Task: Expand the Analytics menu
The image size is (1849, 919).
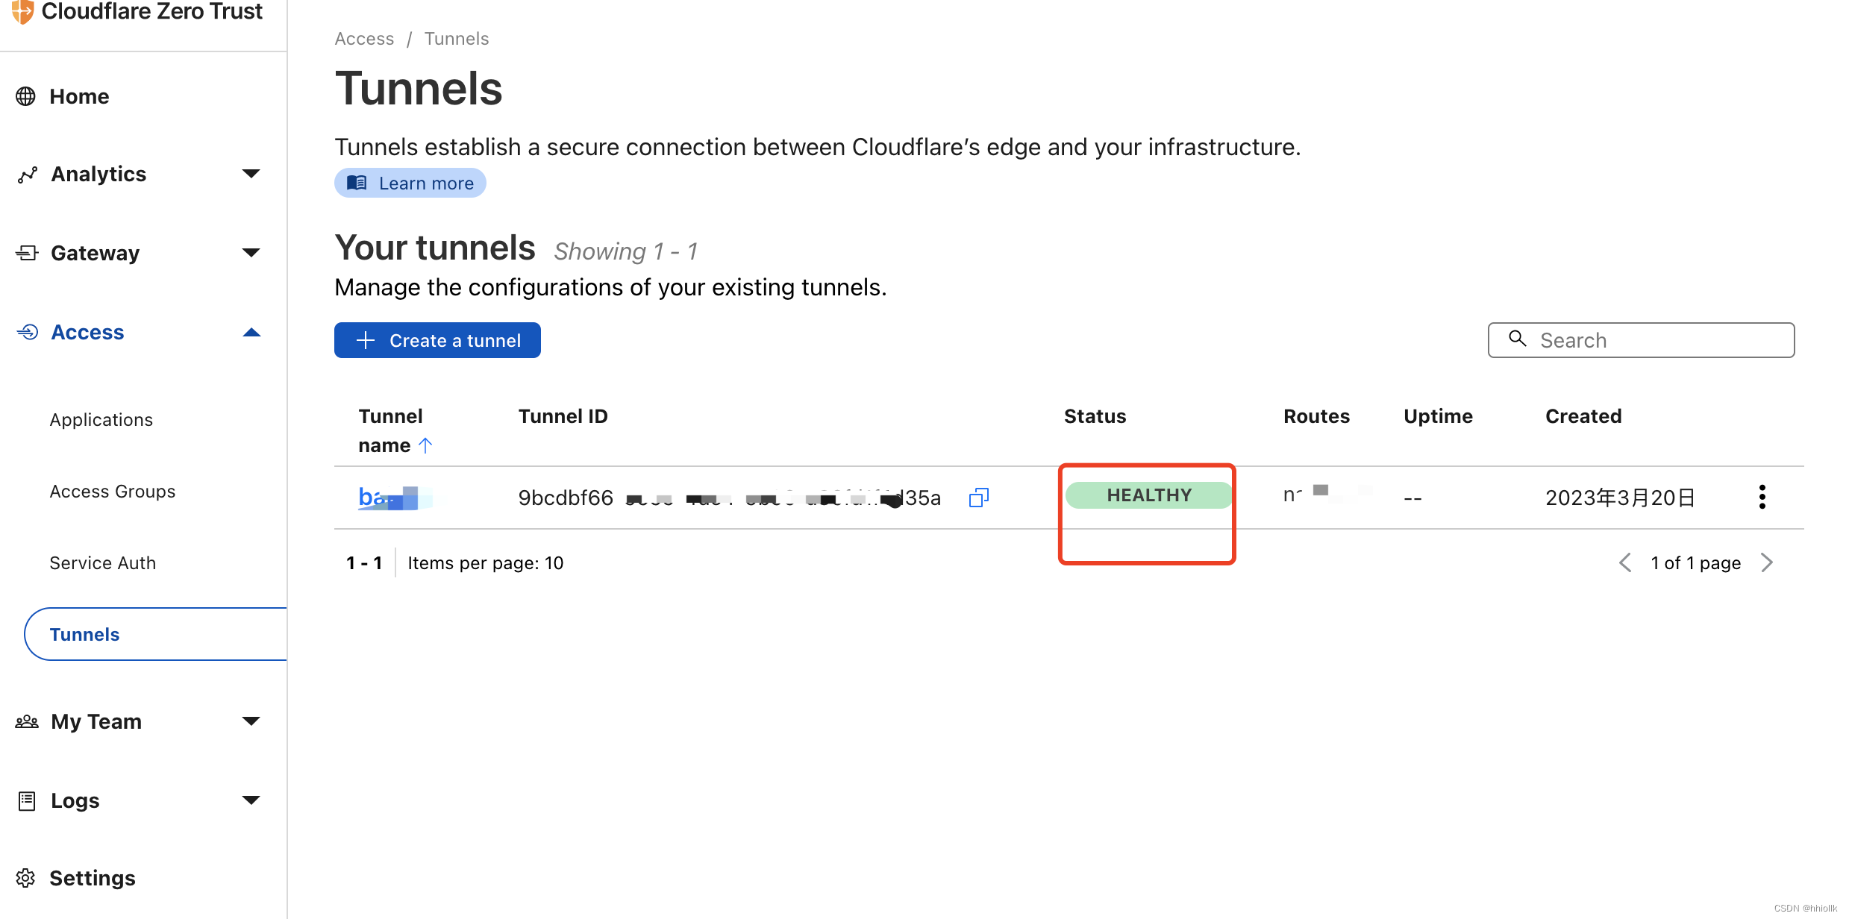Action: [x=251, y=174]
